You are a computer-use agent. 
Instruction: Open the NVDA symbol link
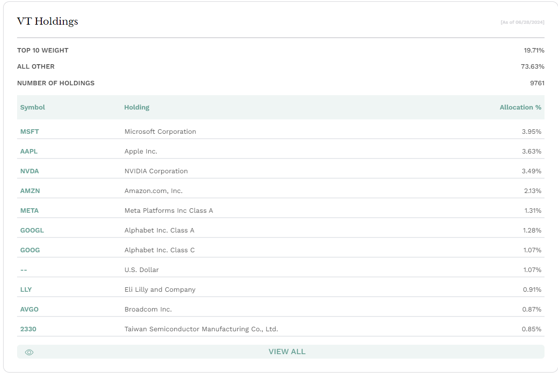(x=30, y=171)
